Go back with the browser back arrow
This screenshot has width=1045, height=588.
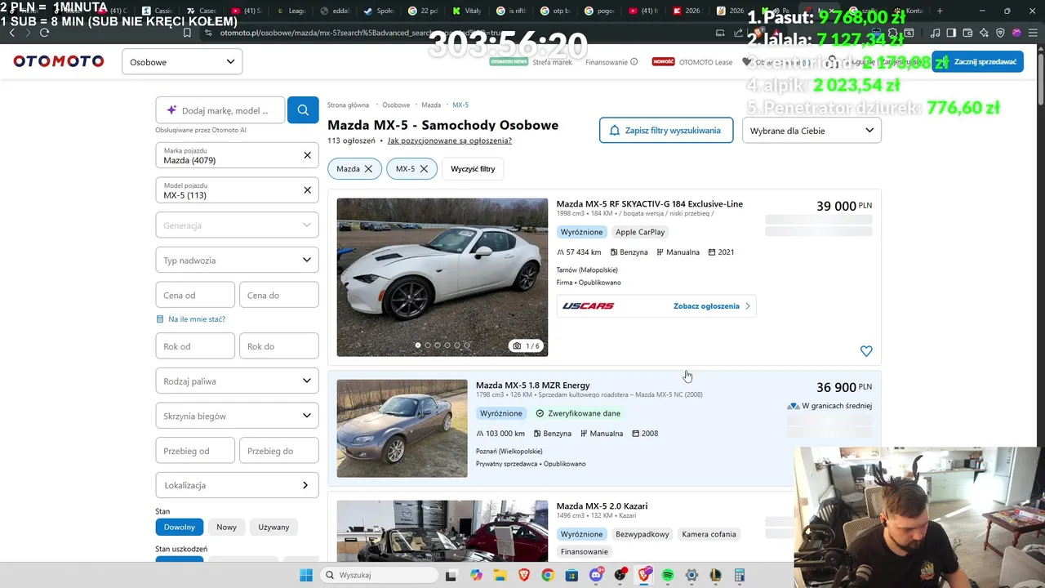point(11,33)
